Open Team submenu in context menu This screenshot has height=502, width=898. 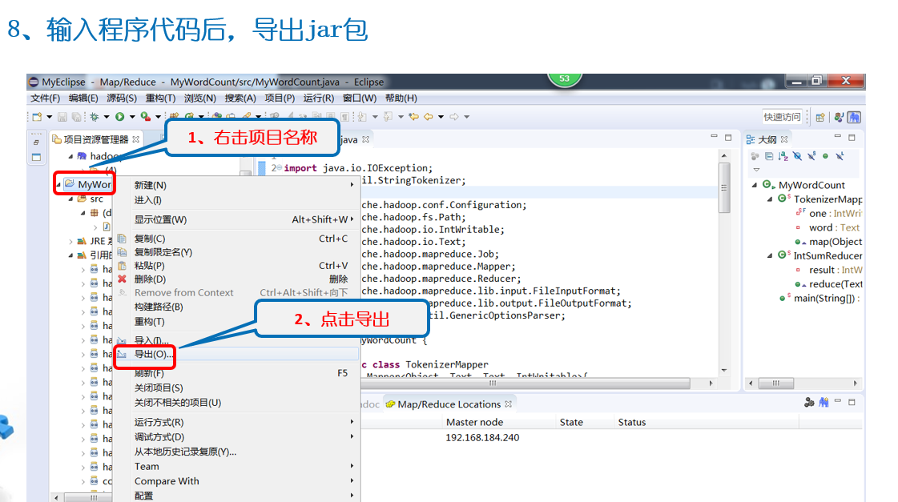[x=236, y=467]
